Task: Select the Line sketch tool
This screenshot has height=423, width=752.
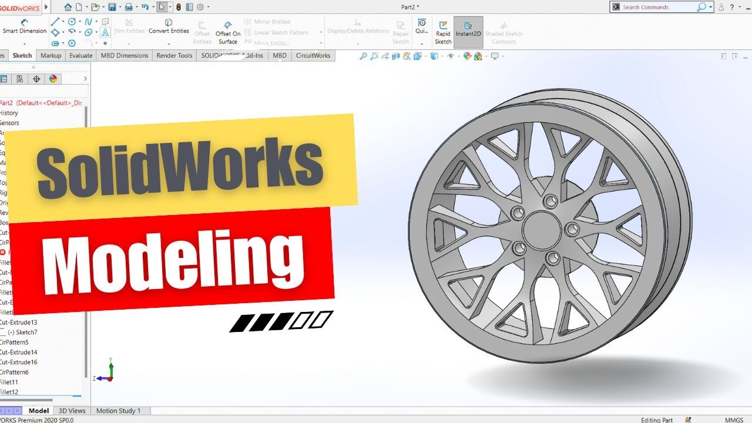Action: tap(55, 22)
